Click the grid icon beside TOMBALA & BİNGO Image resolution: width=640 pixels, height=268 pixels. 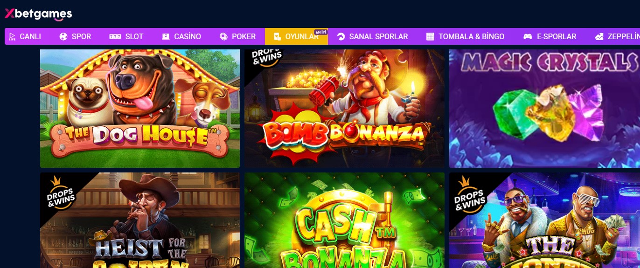click(x=430, y=36)
